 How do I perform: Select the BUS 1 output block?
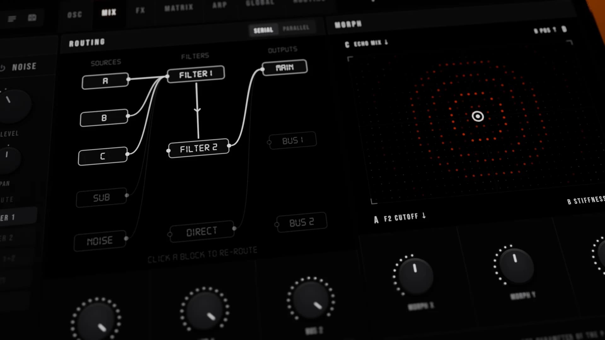click(293, 140)
